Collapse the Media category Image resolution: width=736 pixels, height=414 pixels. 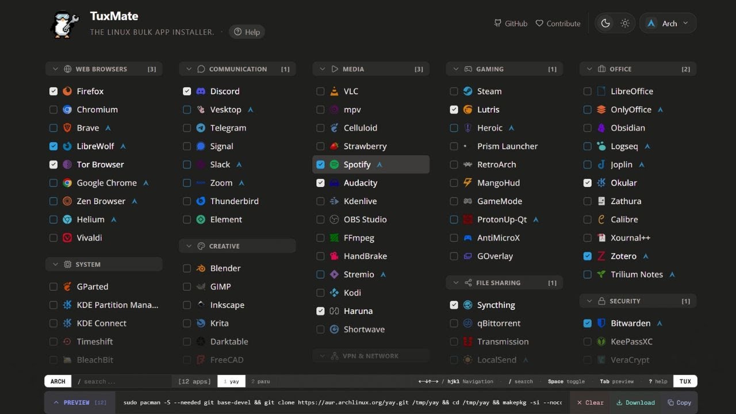tap(371, 69)
